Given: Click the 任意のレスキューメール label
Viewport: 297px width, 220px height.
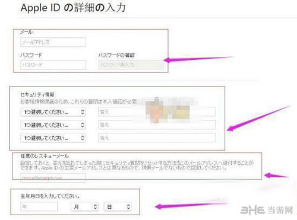Looking at the screenshot, I should (45, 156).
